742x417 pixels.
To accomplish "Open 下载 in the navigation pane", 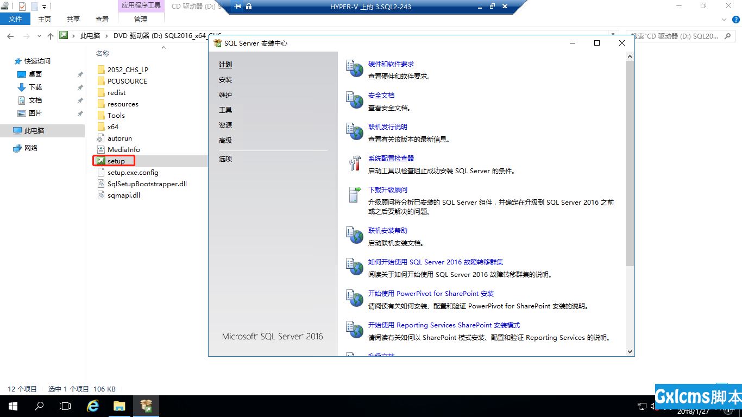I will coord(35,87).
